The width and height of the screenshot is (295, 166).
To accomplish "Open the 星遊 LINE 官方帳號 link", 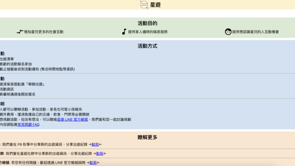I will (x=73, y=119).
